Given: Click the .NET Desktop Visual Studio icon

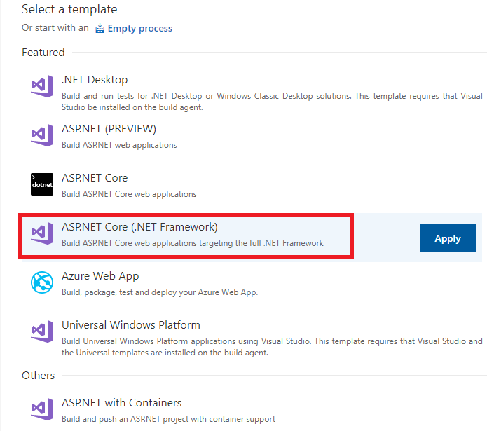Looking at the screenshot, I should pos(42,86).
